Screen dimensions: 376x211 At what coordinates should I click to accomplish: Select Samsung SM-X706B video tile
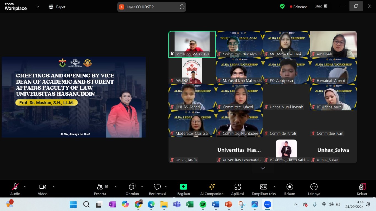(x=192, y=44)
